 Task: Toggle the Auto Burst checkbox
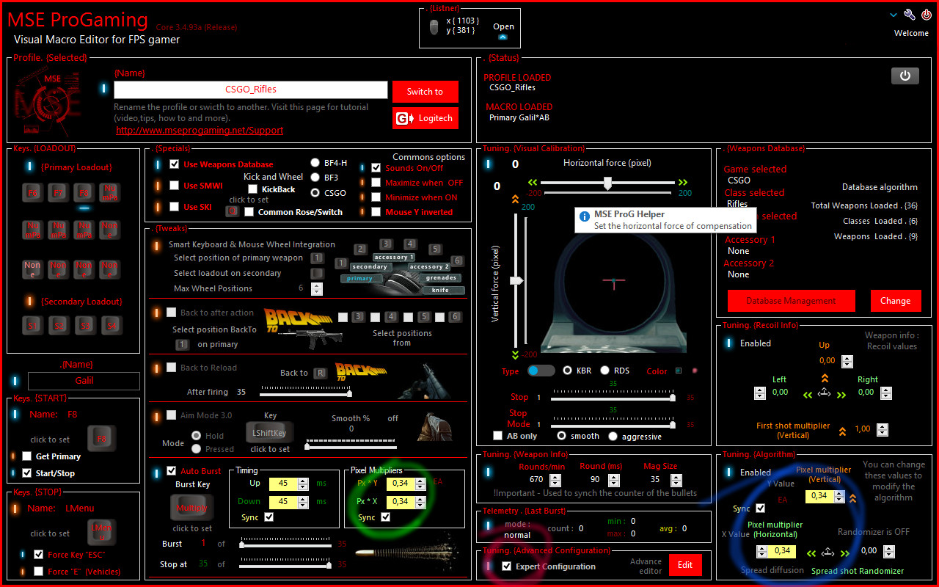[172, 470]
